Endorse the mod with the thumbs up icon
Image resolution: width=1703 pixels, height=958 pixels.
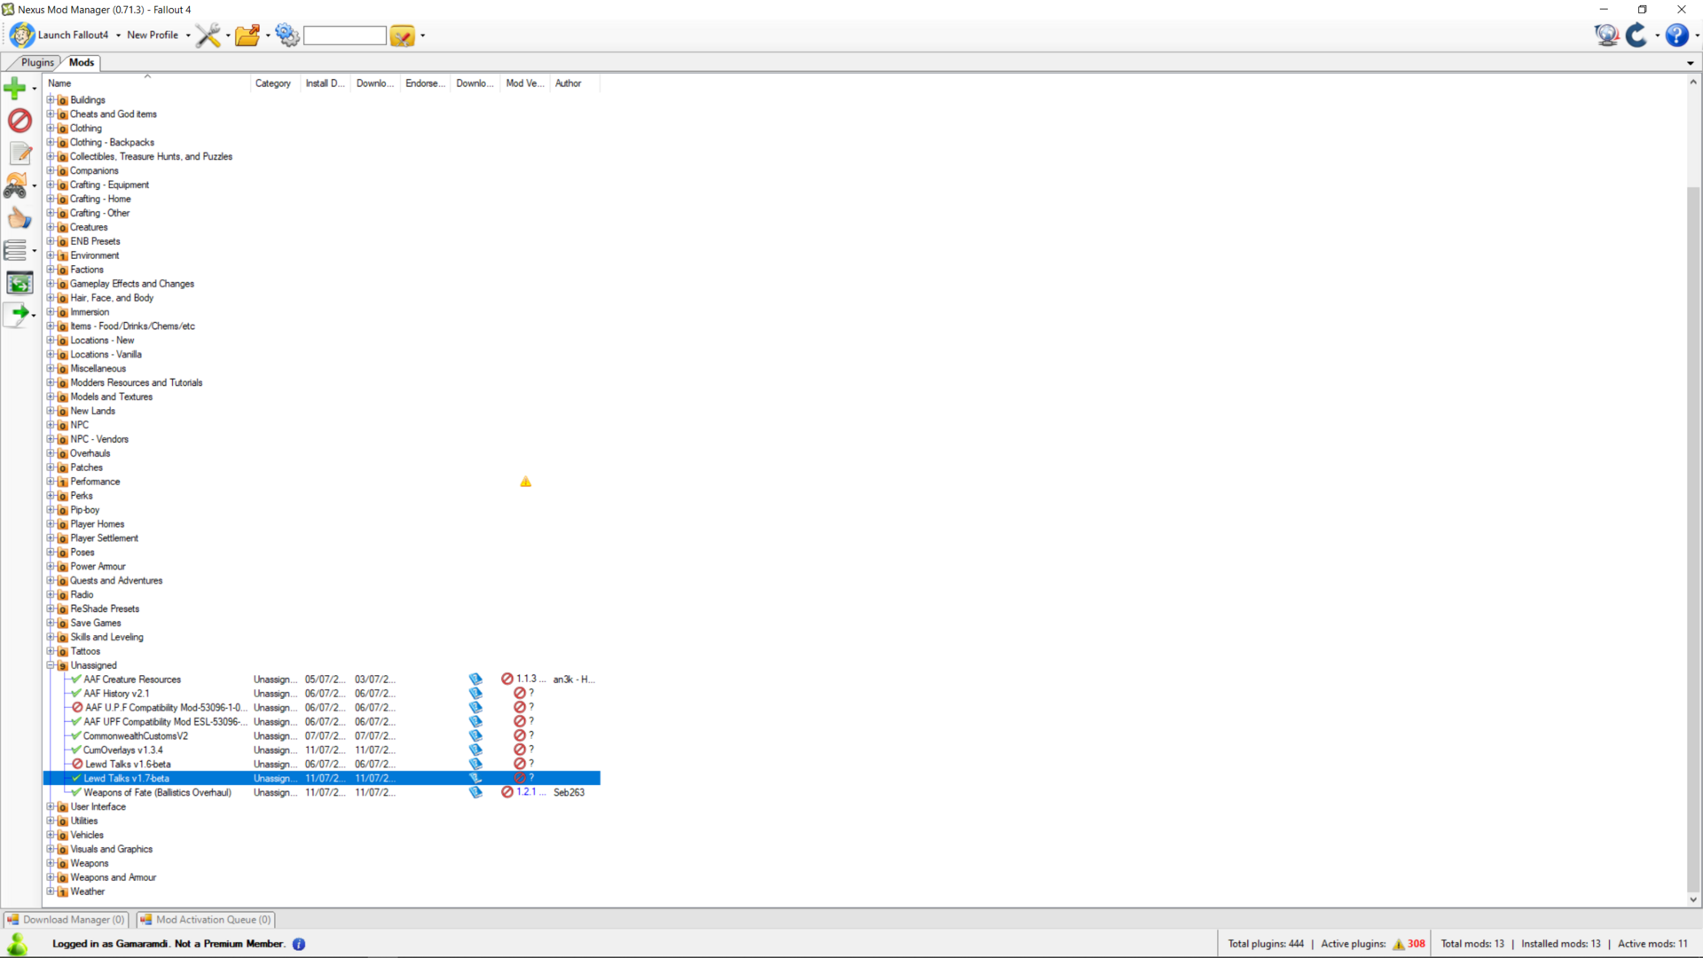coord(20,218)
